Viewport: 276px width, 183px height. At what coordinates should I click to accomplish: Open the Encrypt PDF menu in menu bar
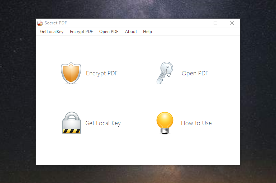(x=81, y=32)
